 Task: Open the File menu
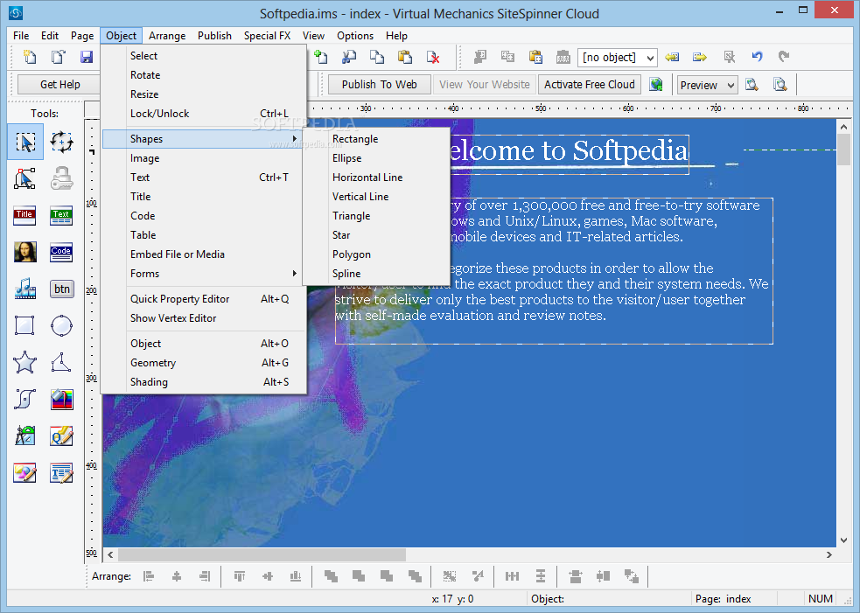21,36
